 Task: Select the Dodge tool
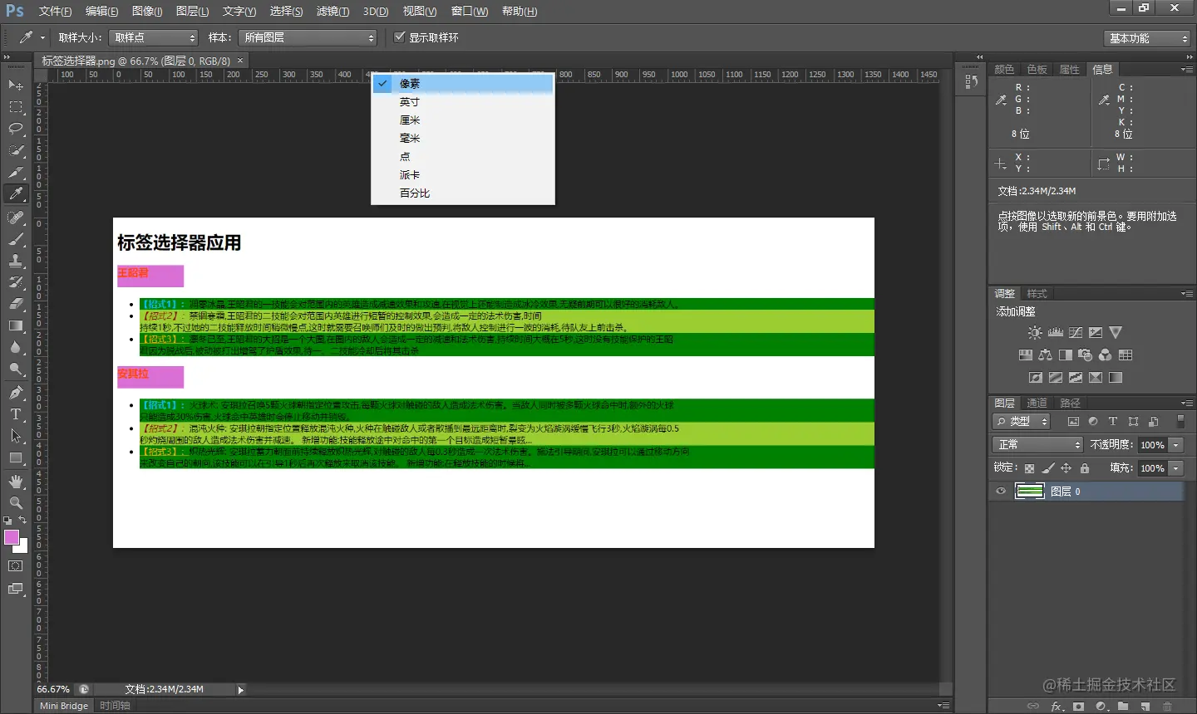pos(16,369)
